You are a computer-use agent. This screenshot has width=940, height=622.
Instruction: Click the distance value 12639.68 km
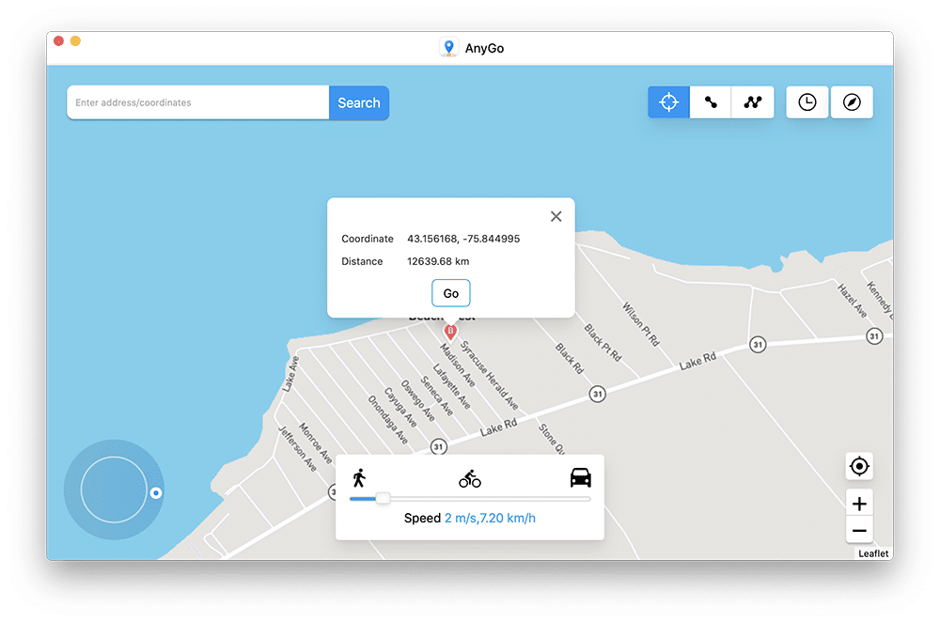[x=438, y=261]
